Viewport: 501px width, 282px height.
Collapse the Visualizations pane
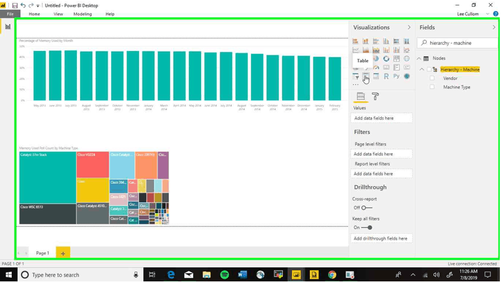click(x=409, y=28)
